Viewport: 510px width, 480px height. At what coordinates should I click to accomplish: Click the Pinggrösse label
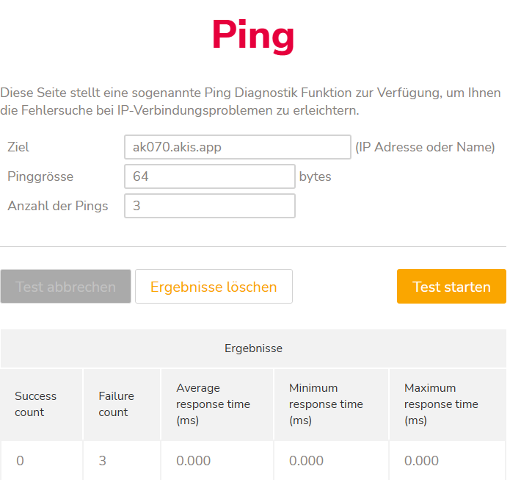(40, 176)
